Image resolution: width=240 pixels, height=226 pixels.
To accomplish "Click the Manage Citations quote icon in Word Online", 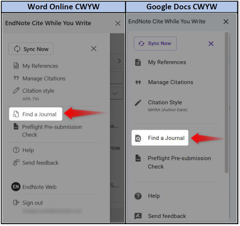I will 16,78.
